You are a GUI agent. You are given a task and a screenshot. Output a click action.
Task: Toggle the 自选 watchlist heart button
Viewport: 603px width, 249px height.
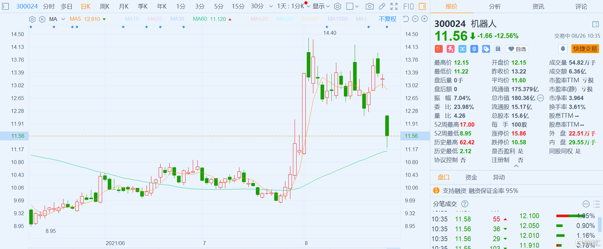[517, 49]
